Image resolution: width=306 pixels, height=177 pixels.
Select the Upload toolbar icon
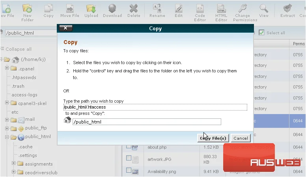[91, 11]
